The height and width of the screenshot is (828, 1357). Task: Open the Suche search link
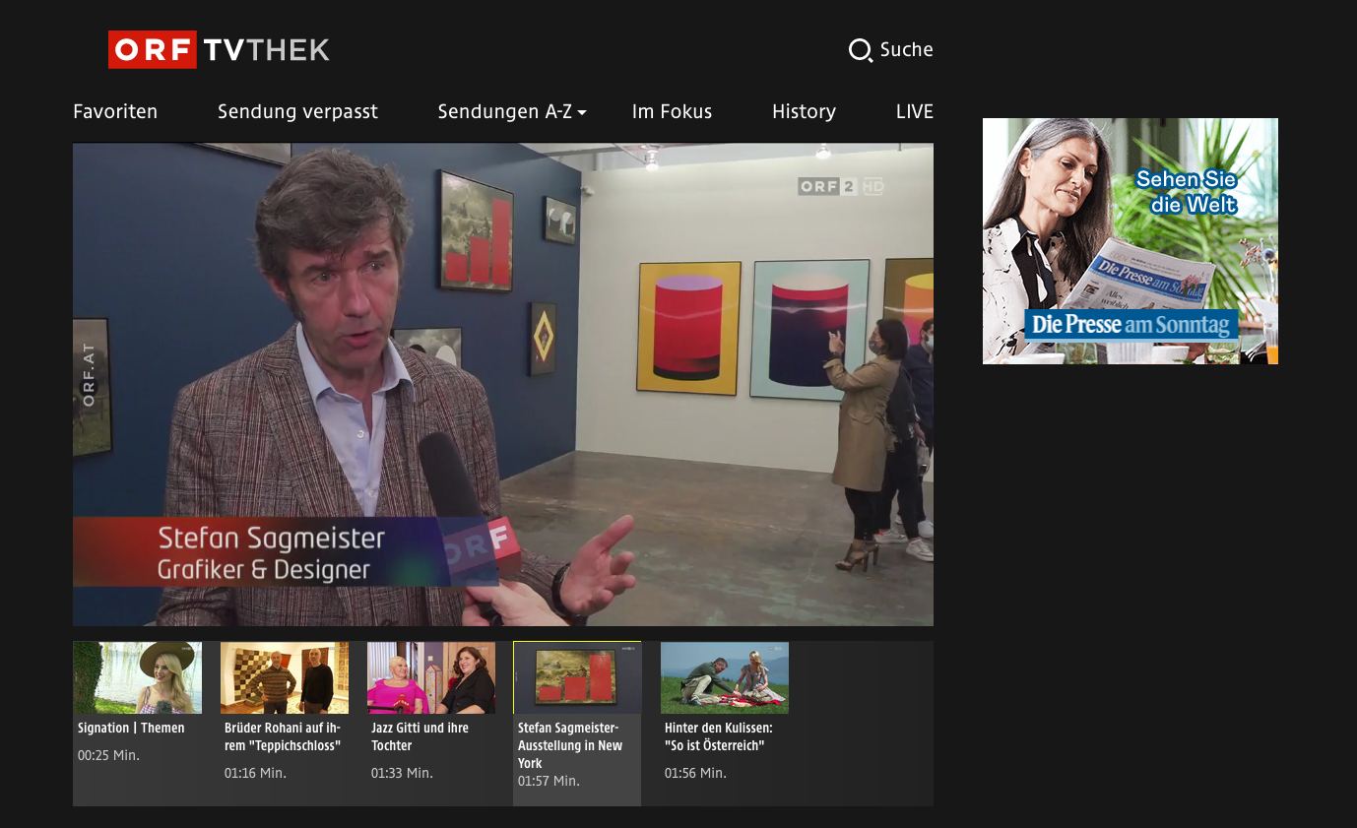pos(906,50)
